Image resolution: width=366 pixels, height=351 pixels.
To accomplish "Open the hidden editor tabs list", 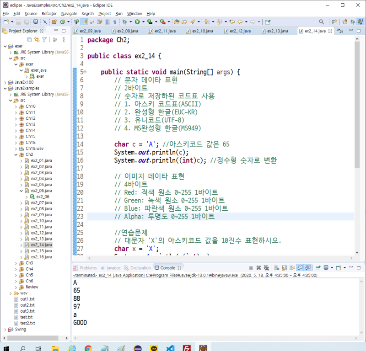I will pos(339,31).
